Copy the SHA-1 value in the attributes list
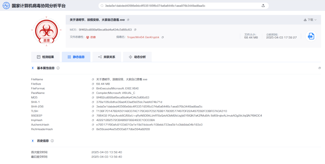 93,102
